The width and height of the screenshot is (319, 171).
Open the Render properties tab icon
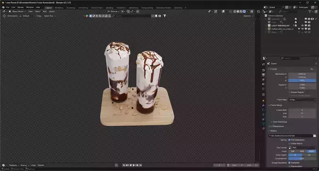point(263,70)
